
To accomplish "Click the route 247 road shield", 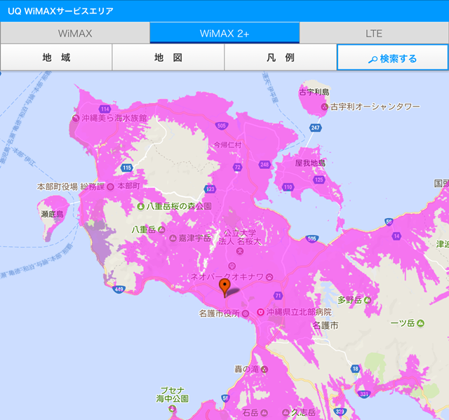I will pos(315,128).
